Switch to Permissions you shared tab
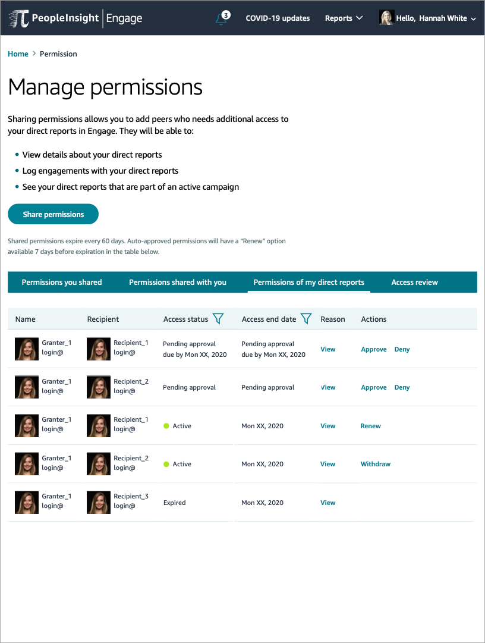This screenshot has height=643, width=485. tap(62, 282)
